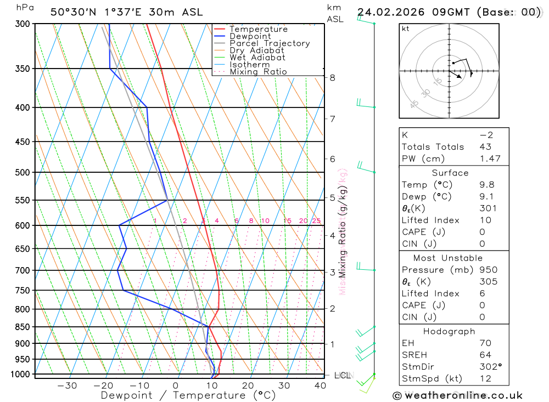
Task: Click the 500 hPa pressure axis label
Action: (x=23, y=173)
